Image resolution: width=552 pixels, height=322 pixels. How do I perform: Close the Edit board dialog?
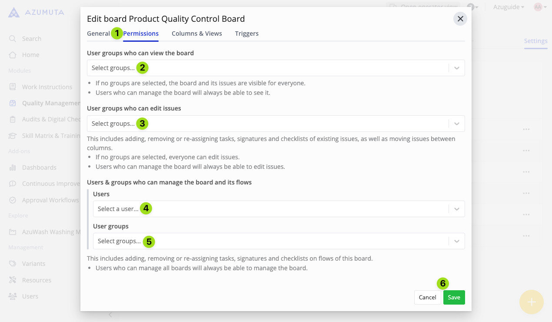pos(460,19)
